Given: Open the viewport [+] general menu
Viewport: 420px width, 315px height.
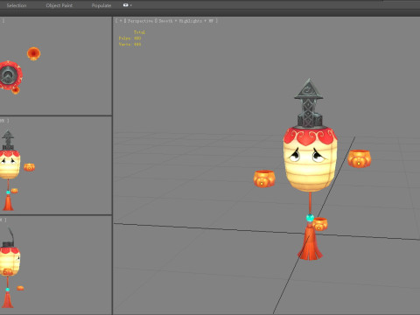Looking at the screenshot, I should click(121, 21).
